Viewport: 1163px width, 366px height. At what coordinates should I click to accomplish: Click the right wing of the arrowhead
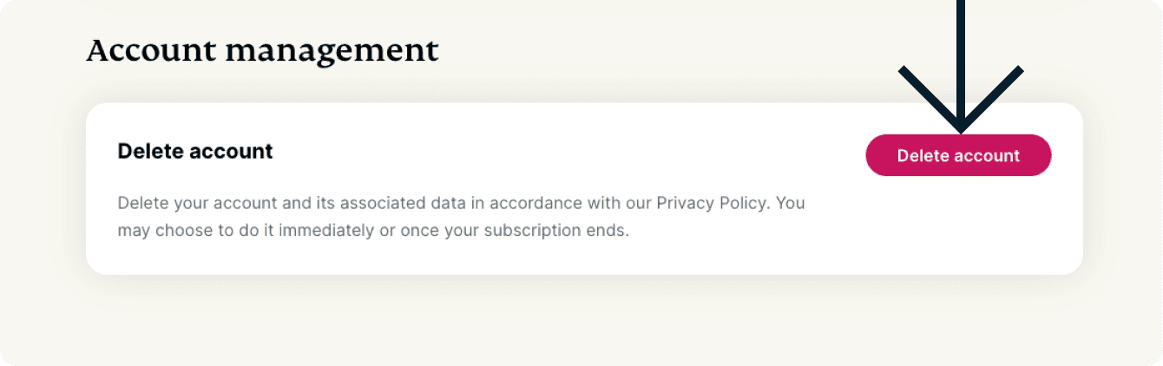(993, 97)
